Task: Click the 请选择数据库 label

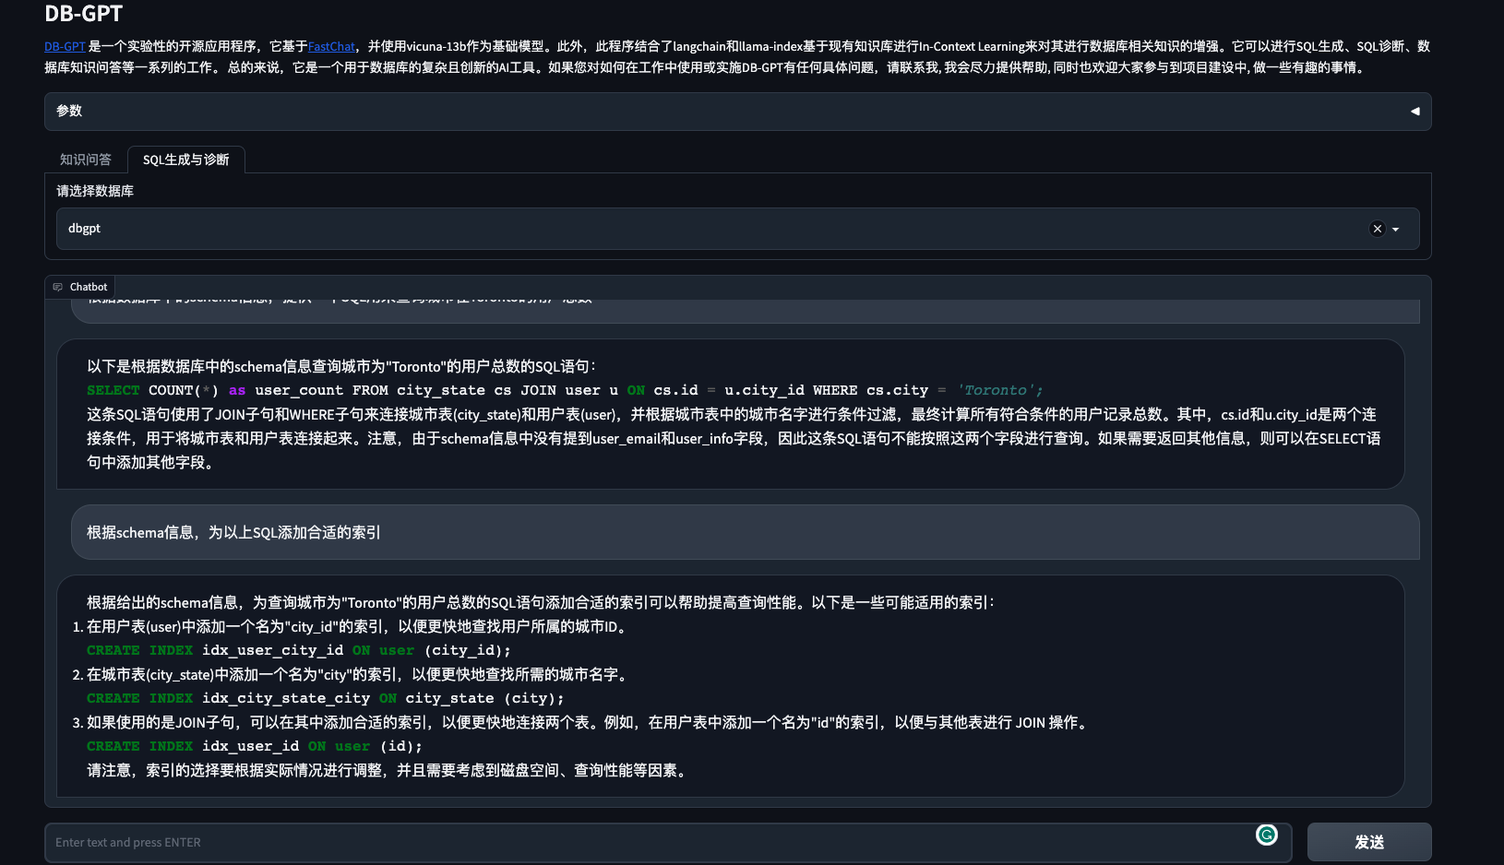Action: (95, 191)
